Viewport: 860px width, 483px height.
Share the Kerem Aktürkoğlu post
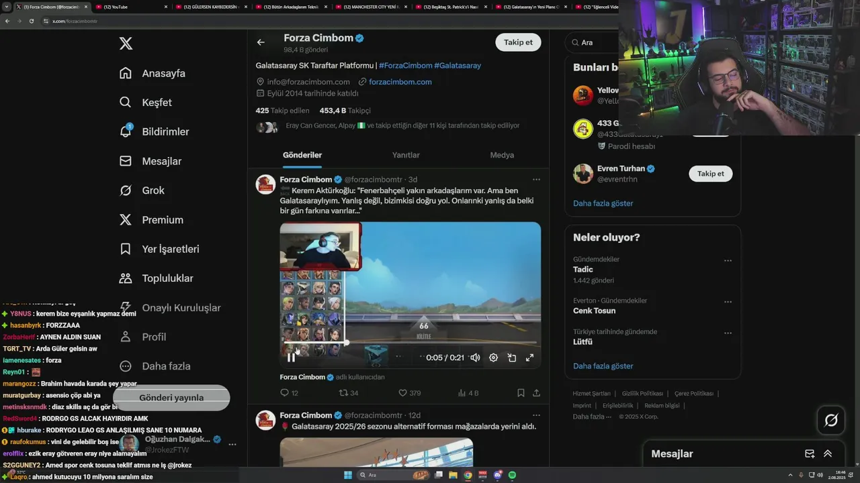point(536,393)
